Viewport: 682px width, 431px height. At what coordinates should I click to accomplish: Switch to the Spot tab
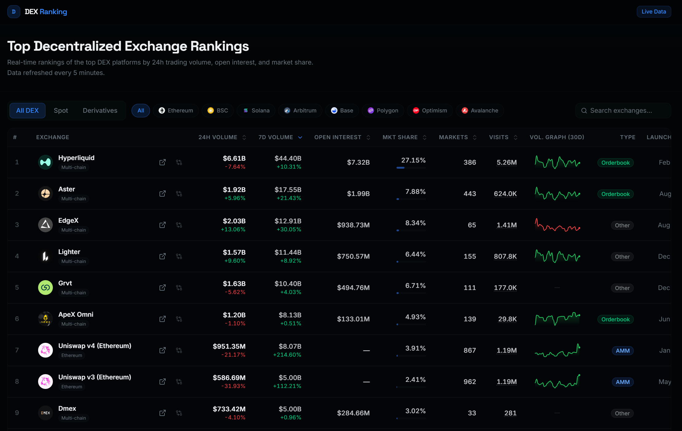61,111
